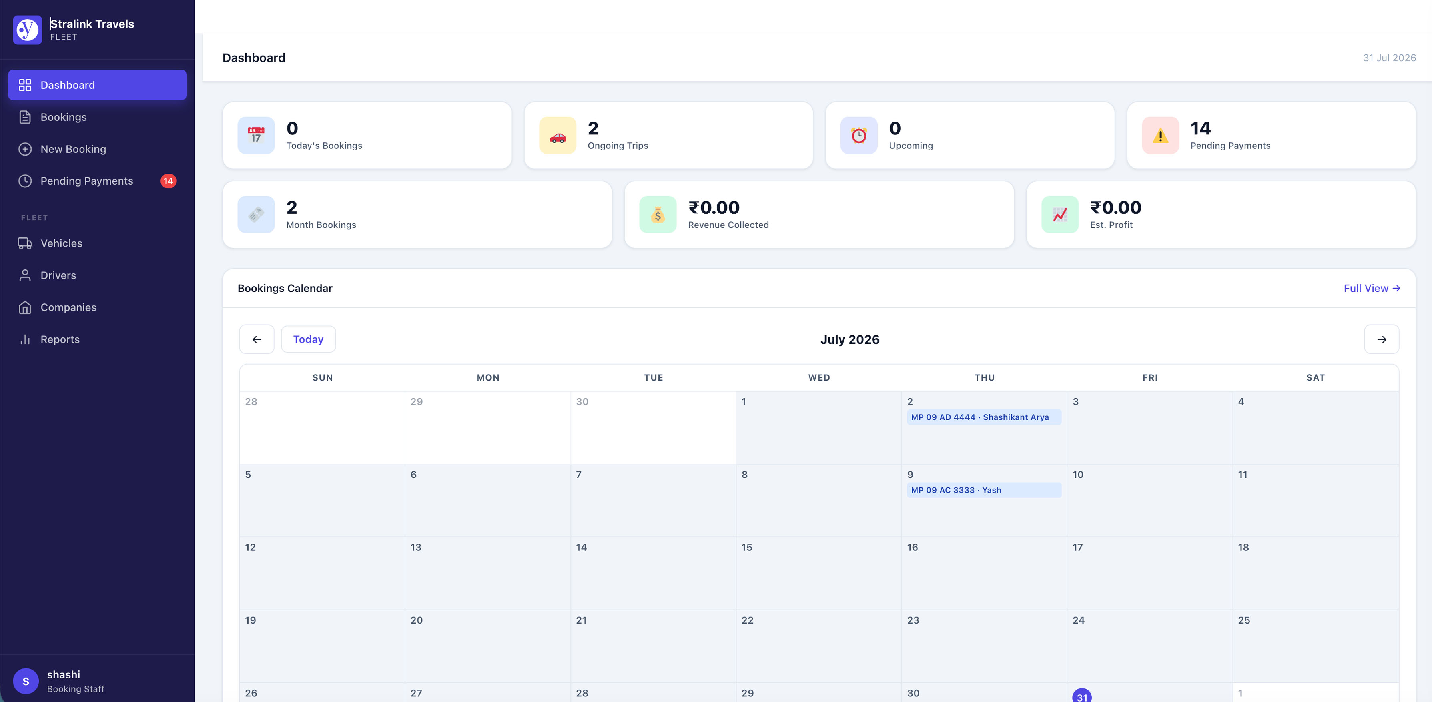Open the Vehicles section
The image size is (1432, 702).
click(x=97, y=243)
